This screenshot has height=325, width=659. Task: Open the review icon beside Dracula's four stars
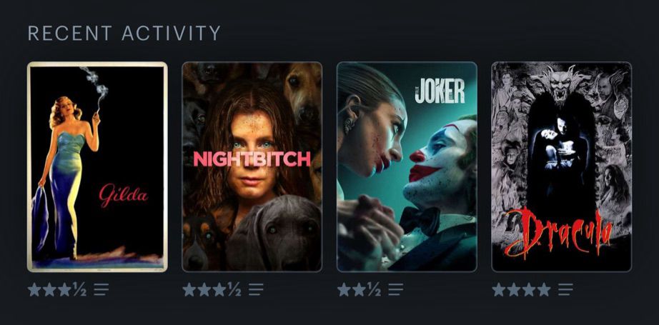tap(565, 289)
